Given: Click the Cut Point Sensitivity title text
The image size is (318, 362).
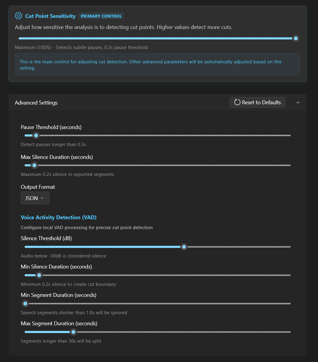Looking at the screenshot, I should click(x=50, y=16).
